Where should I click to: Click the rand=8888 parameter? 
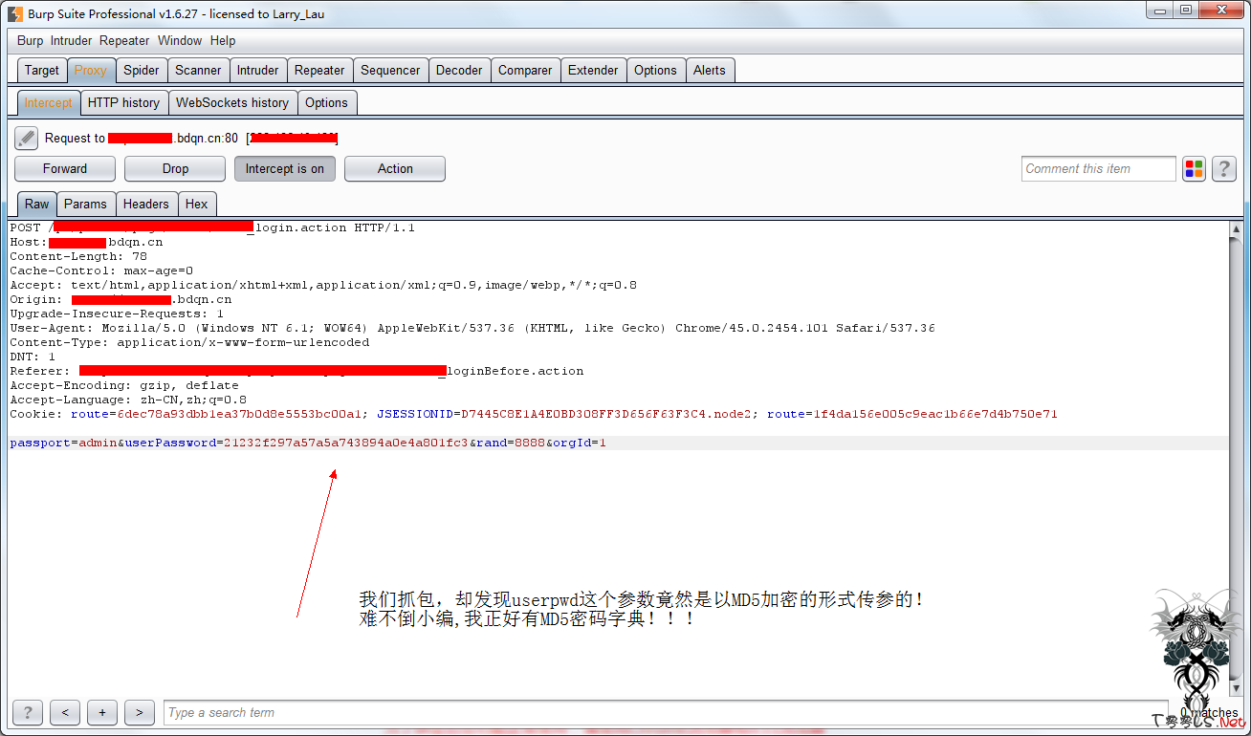tap(511, 443)
